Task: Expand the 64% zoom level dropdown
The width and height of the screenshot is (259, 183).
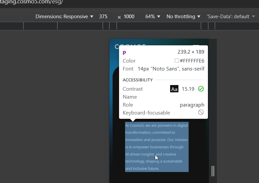Action: [x=153, y=17]
